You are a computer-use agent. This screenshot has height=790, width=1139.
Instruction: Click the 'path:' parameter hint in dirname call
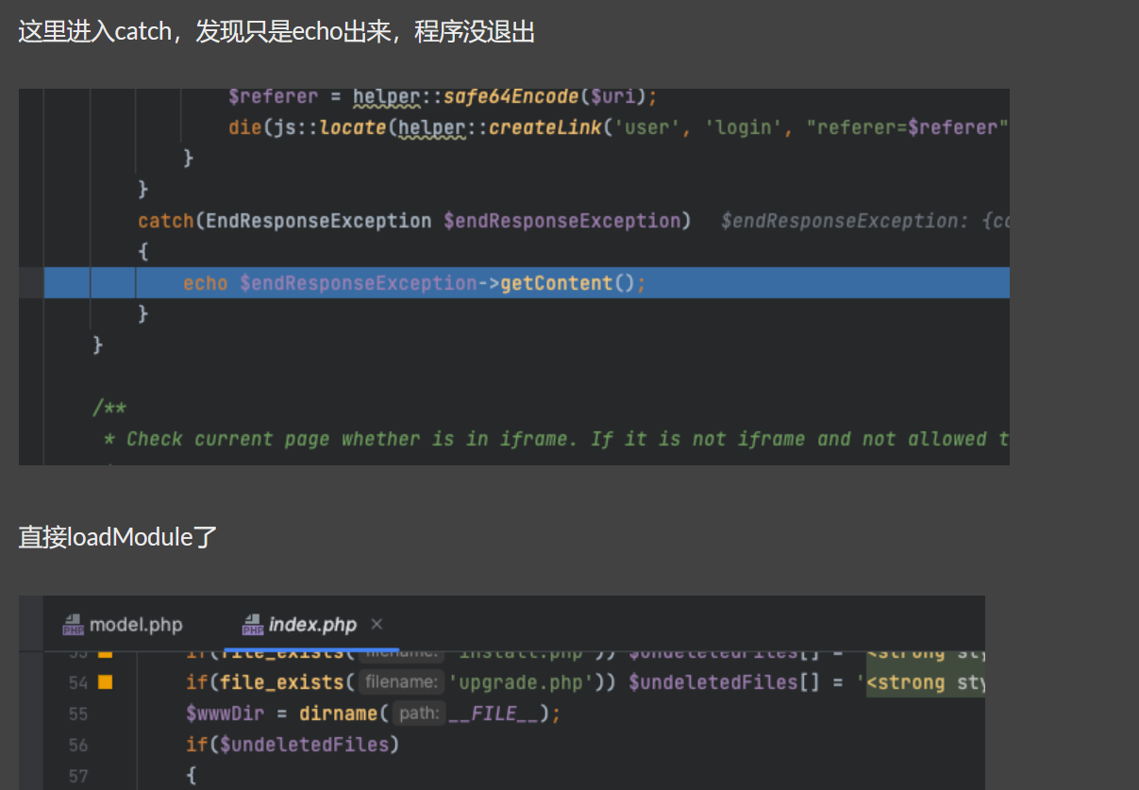pos(418,714)
